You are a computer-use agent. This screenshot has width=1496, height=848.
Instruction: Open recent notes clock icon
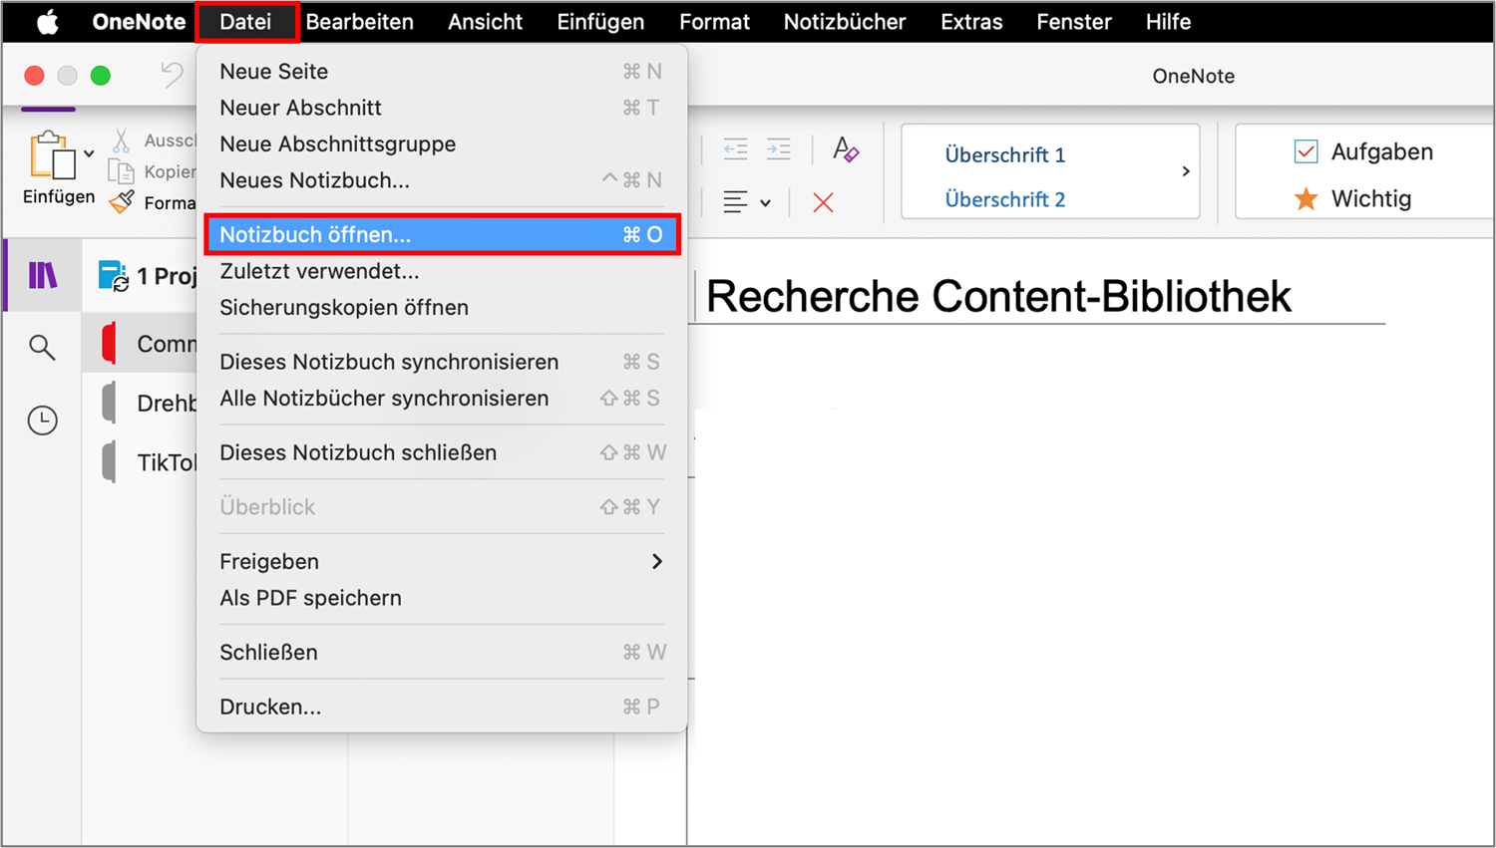pos(42,420)
